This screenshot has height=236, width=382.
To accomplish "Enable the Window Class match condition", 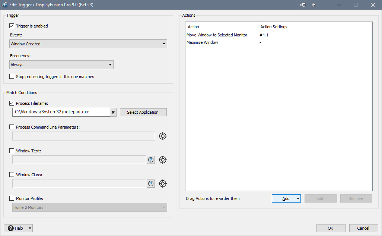I will pyautogui.click(x=12, y=175).
